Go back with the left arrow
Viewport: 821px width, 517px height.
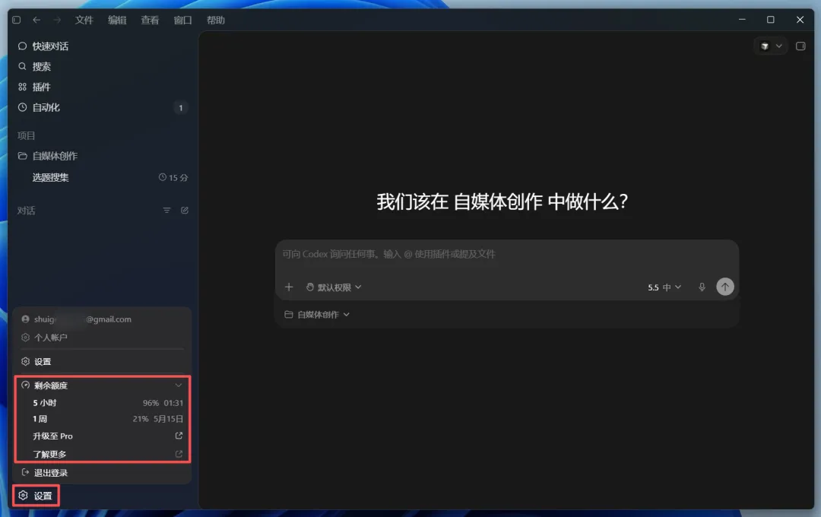pyautogui.click(x=36, y=20)
